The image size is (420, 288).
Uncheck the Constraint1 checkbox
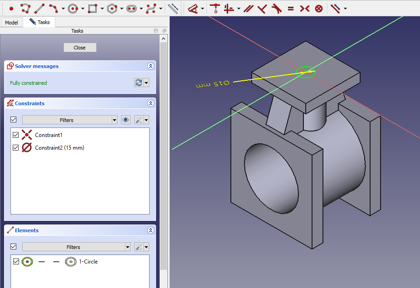point(16,135)
